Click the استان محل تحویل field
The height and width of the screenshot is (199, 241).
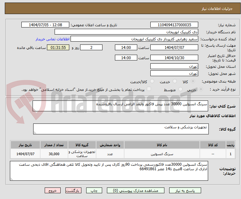[x=174, y=66]
